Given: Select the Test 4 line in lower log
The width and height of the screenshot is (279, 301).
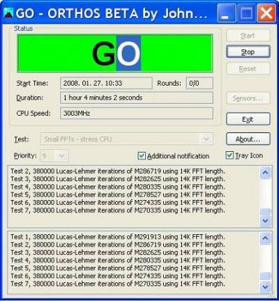Looking at the screenshot, I should [x=118, y=261].
